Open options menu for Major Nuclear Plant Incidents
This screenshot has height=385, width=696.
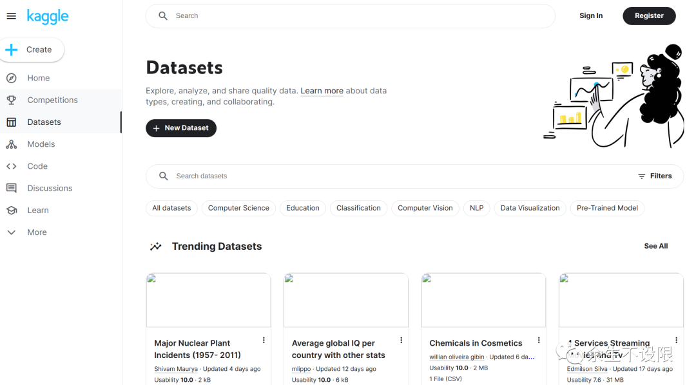tap(264, 340)
